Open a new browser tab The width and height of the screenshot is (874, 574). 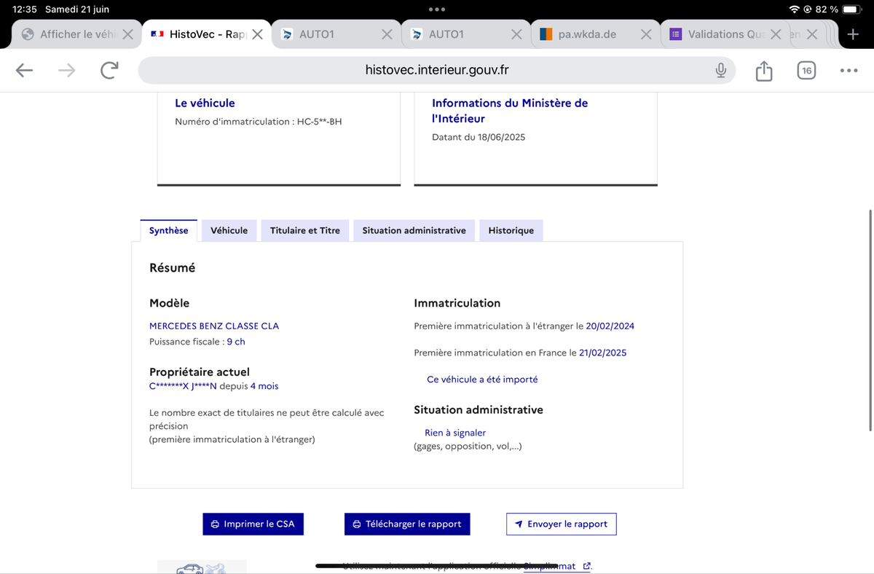(x=853, y=34)
